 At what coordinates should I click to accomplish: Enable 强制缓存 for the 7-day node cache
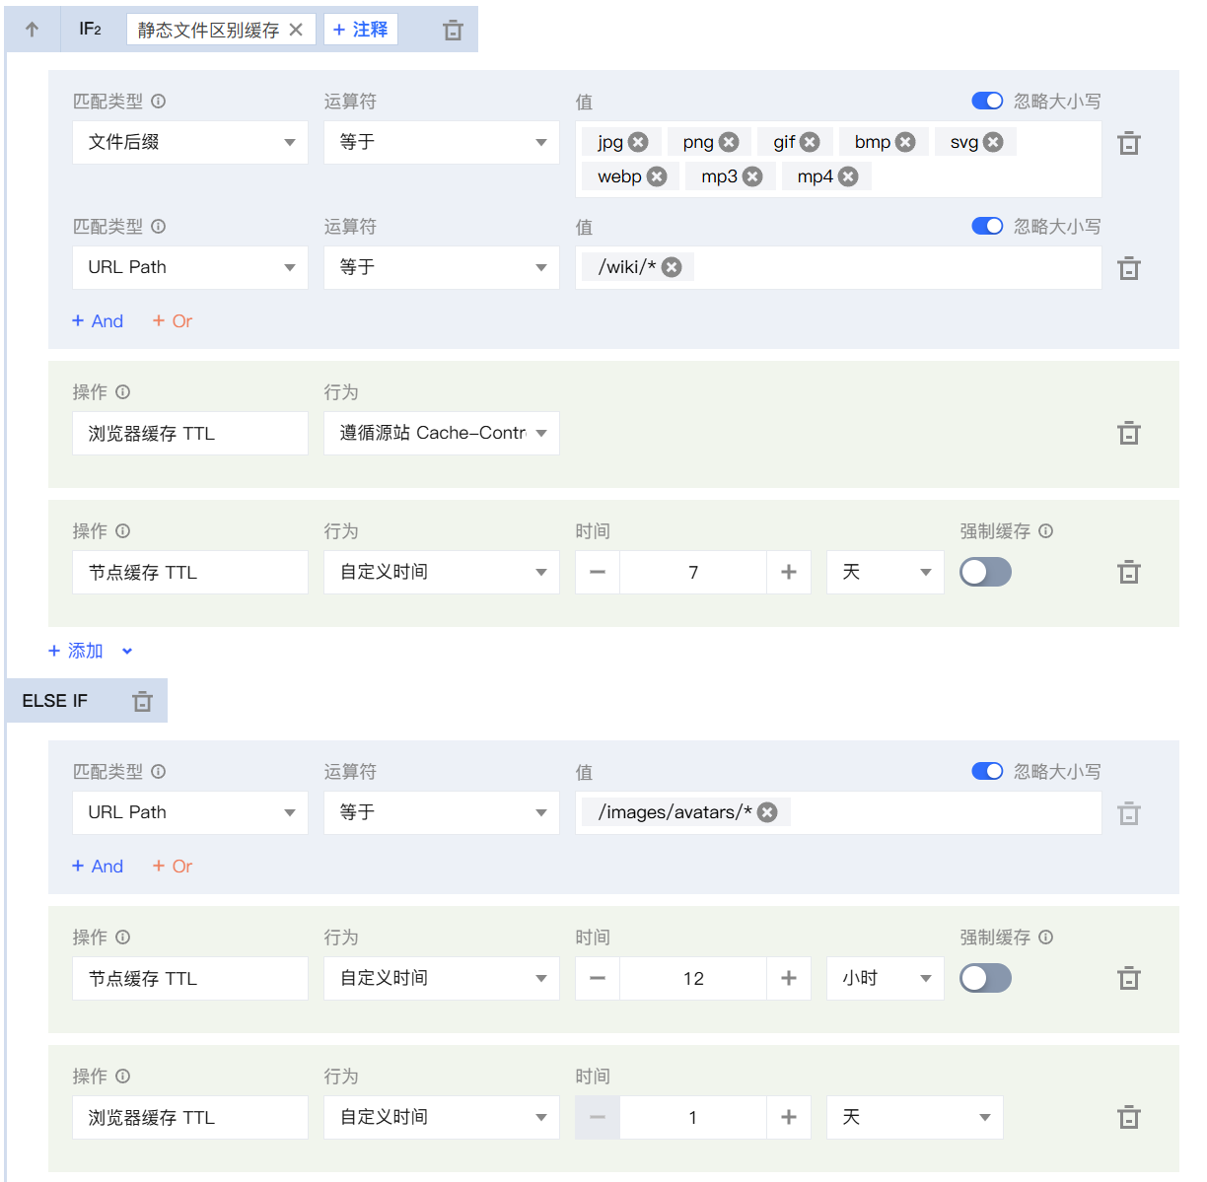pyautogui.click(x=985, y=572)
